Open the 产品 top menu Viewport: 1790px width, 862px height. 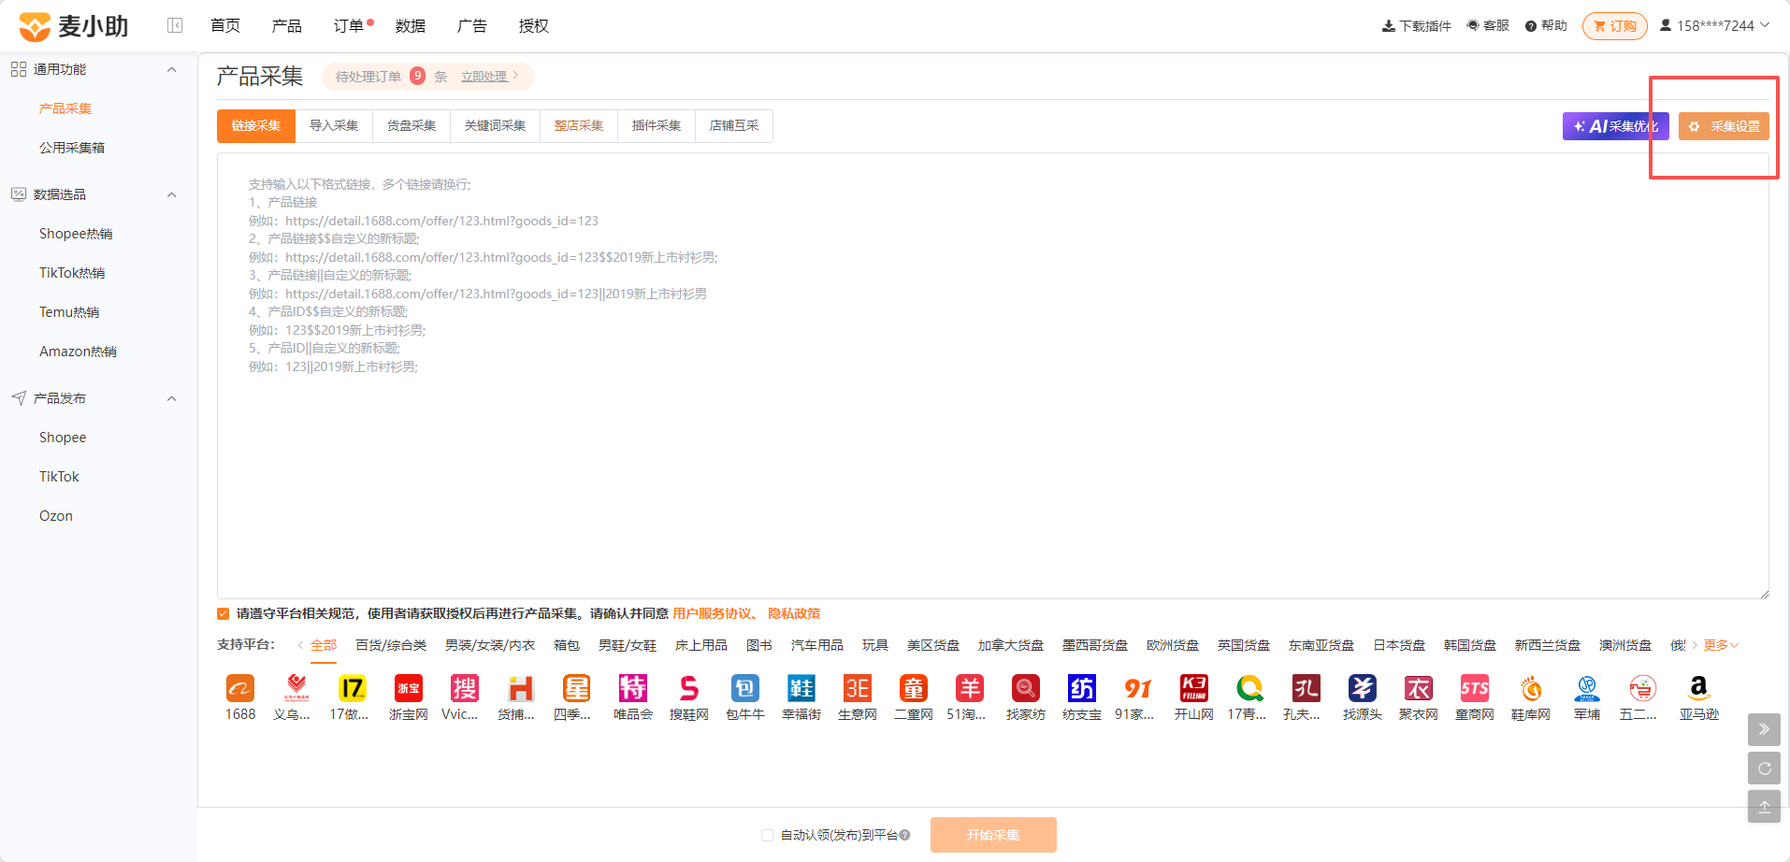click(x=287, y=25)
